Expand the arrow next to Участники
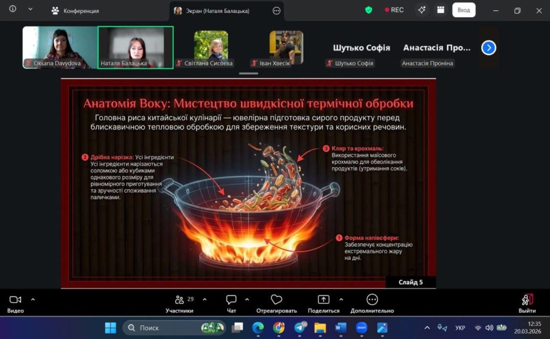The width and height of the screenshot is (550, 339). click(x=205, y=299)
